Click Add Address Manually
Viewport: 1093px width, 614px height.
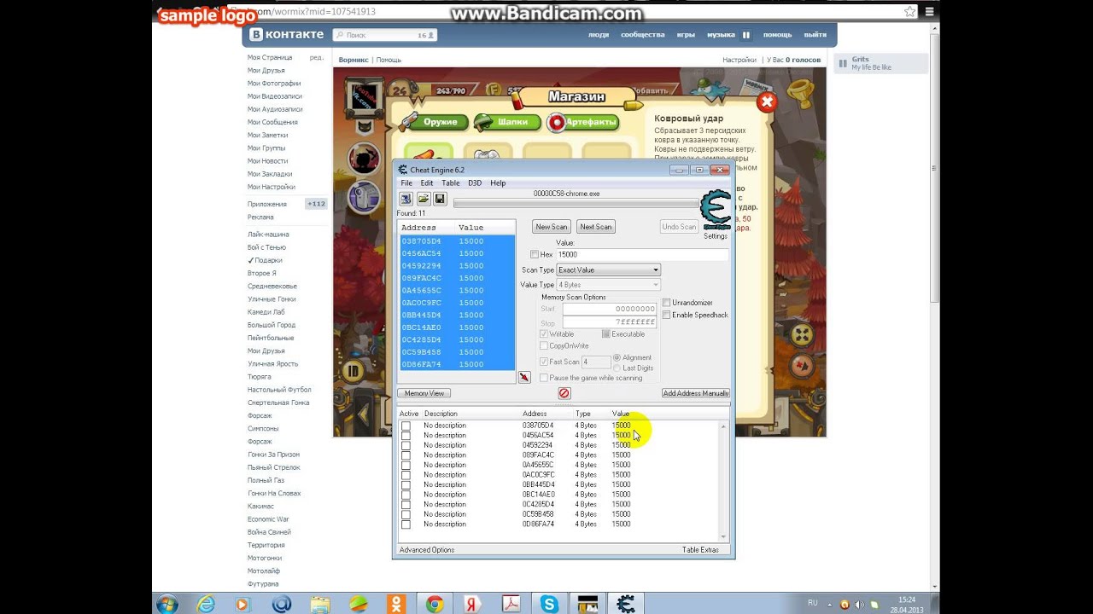pyautogui.click(x=695, y=393)
